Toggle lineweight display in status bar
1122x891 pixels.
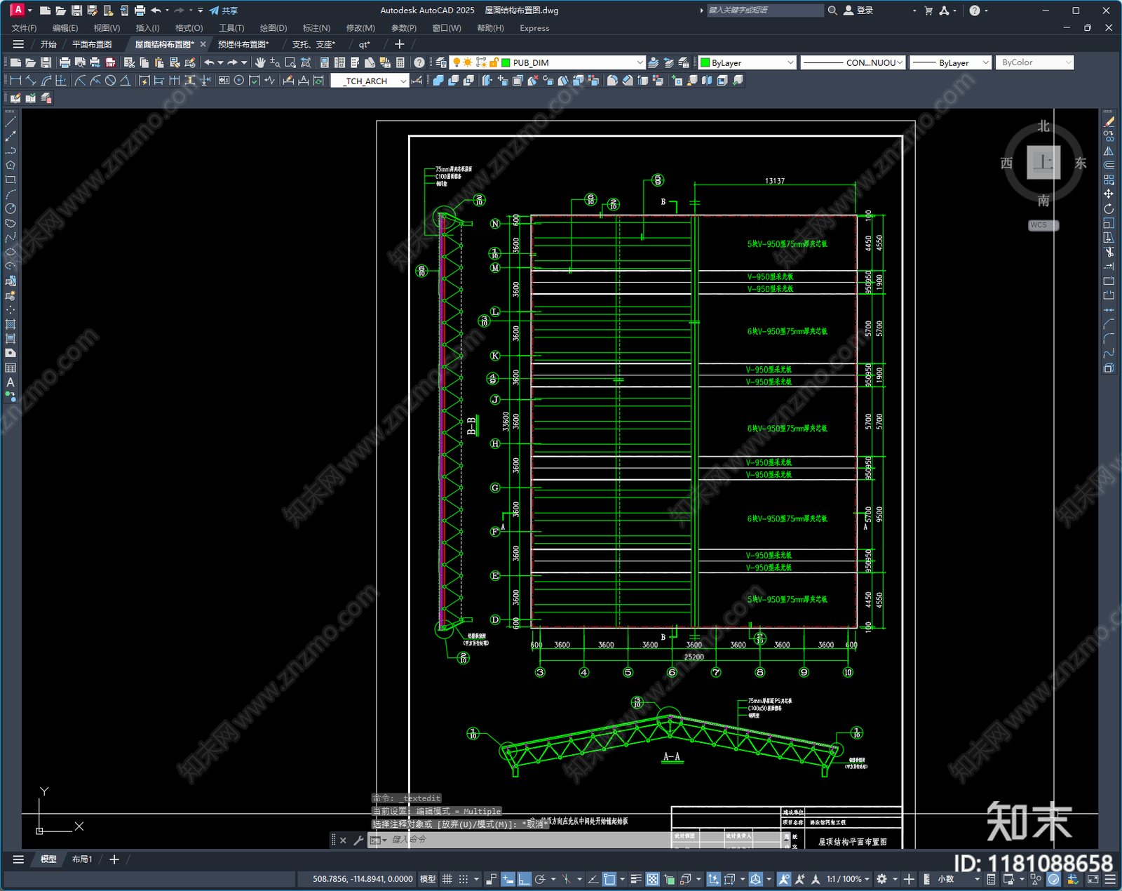[636, 879]
